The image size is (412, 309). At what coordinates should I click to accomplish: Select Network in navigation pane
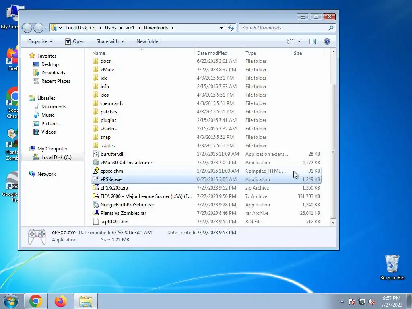47,174
